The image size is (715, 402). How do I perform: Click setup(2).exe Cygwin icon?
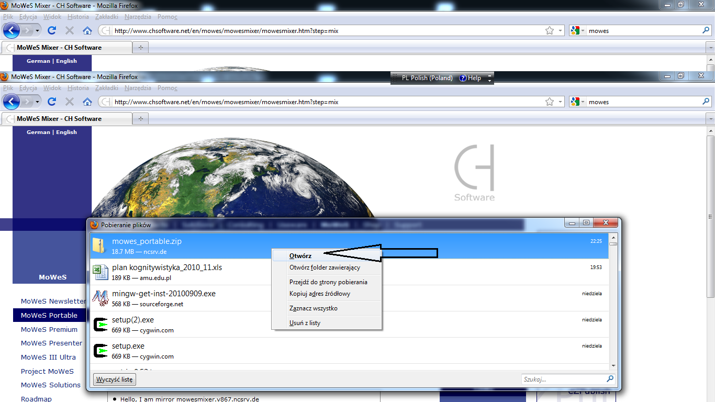(100, 325)
